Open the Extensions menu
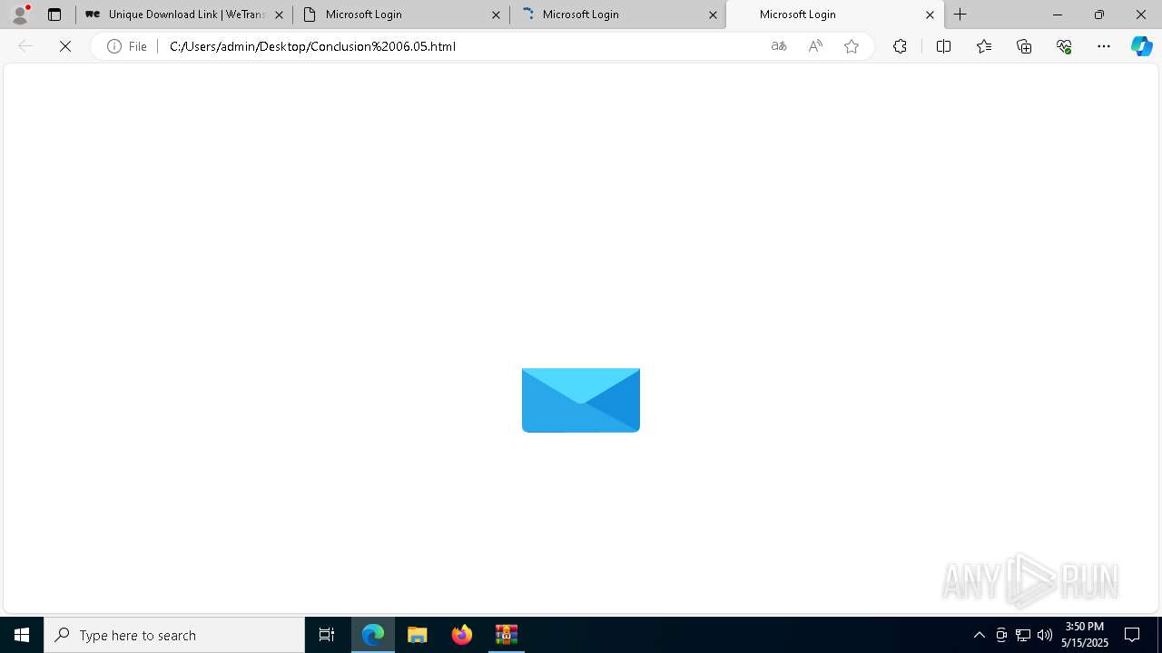1162x653 pixels. pyautogui.click(x=900, y=46)
